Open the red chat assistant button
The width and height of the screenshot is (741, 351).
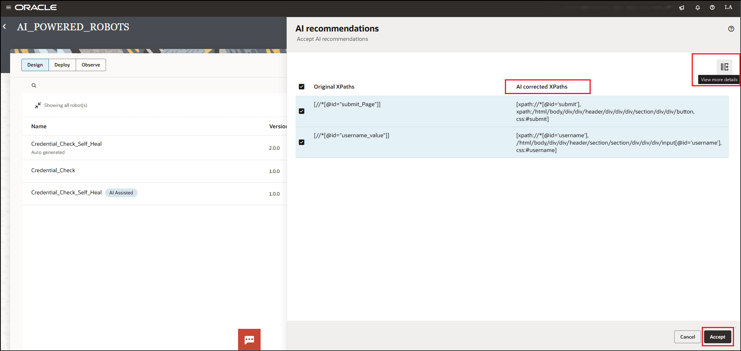[x=249, y=339]
